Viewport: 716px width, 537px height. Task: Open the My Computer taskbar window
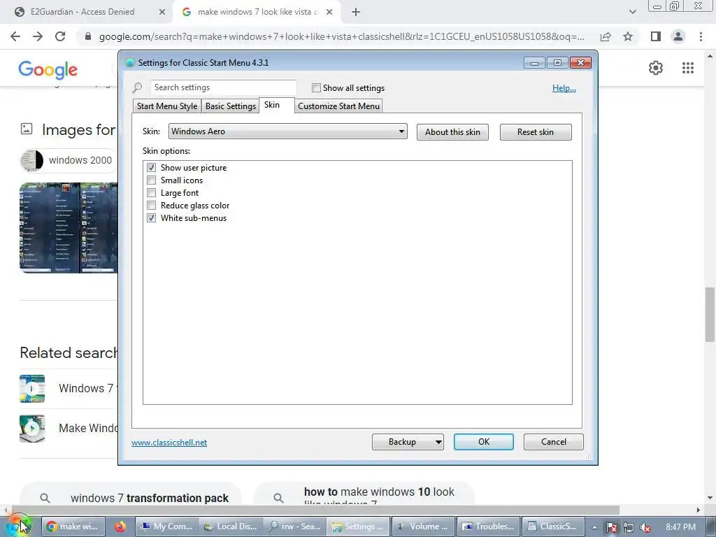[167, 527]
